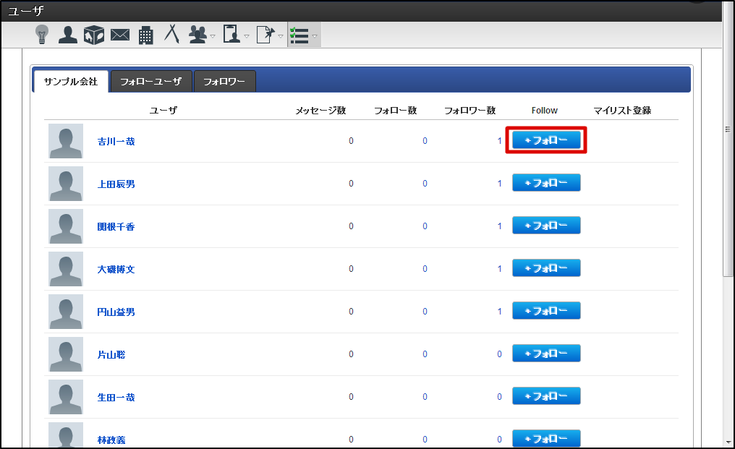
Task: Click the cube box toolbar icon
Action: pyautogui.click(x=94, y=34)
